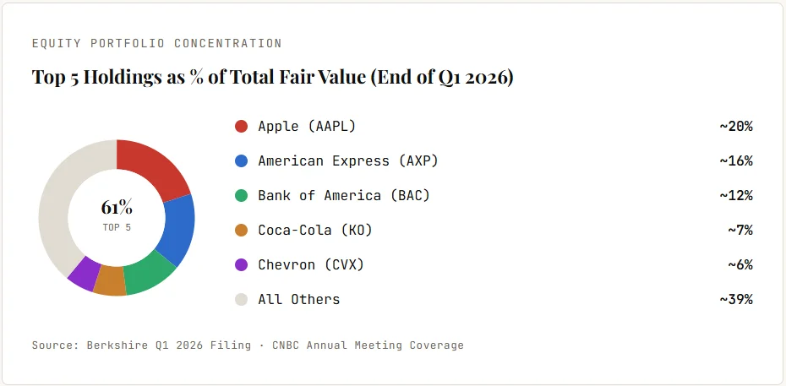Click the orange Coca-Cola legend dot

(x=241, y=230)
